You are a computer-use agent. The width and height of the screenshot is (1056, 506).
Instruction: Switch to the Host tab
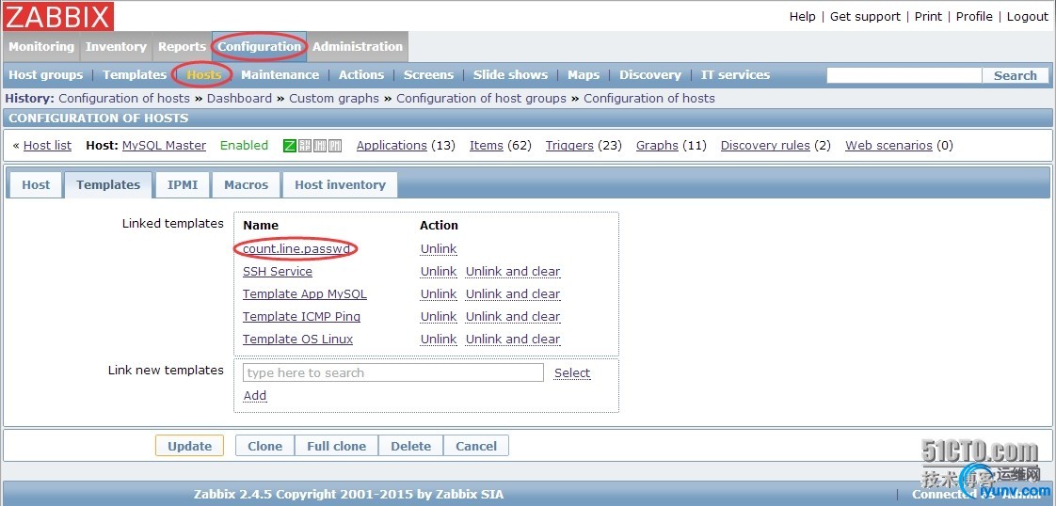coord(36,185)
